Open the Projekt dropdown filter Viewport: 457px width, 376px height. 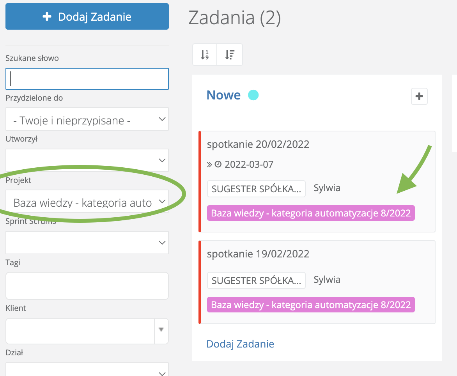87,202
